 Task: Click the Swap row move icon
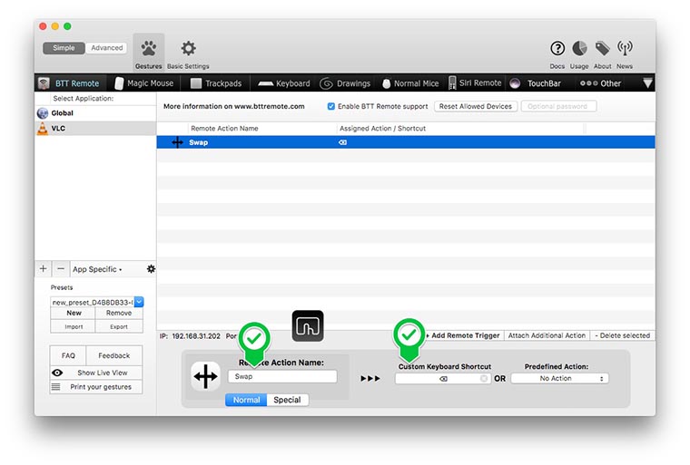tap(177, 142)
